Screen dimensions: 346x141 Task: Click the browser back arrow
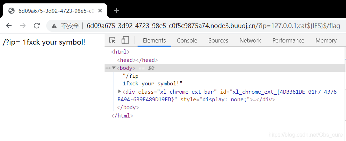[9, 26]
